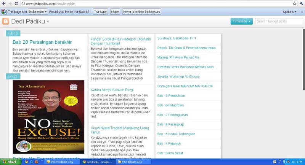The width and height of the screenshot is (305, 165).
Task: Go back with the browser back arrow
Action: (x=4, y=3)
